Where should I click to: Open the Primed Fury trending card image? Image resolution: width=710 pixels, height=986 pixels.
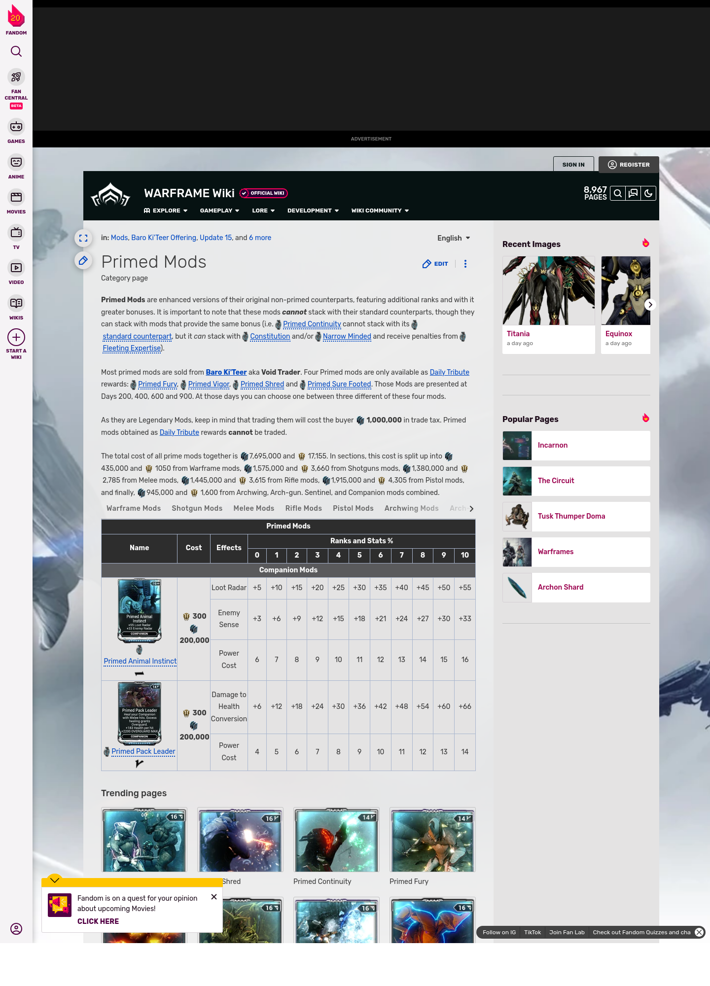(x=432, y=840)
